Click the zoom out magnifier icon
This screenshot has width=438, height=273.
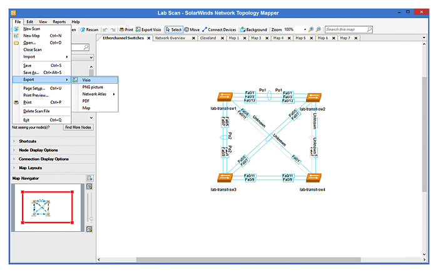pos(318,29)
